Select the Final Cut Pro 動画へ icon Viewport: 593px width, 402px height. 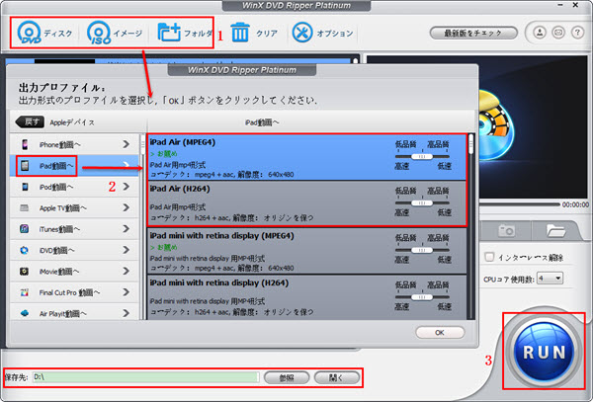click(x=25, y=292)
